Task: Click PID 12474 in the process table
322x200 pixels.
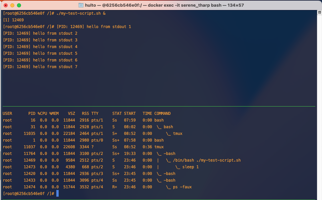Action: (30, 187)
